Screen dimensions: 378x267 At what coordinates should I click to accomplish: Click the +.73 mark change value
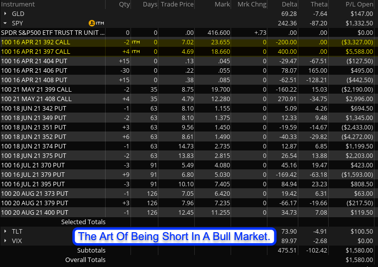point(260,32)
